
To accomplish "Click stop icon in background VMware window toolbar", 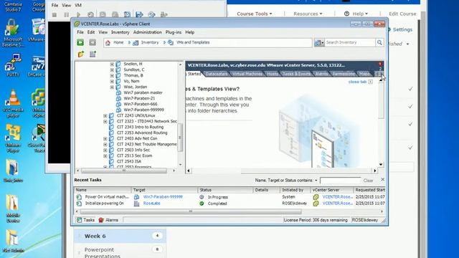I will pyautogui.click(x=55, y=14).
